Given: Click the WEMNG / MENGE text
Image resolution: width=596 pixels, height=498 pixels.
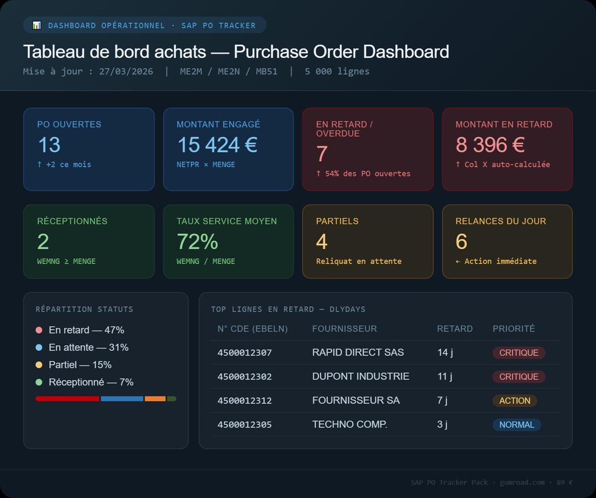Looking at the screenshot, I should pyautogui.click(x=206, y=261).
